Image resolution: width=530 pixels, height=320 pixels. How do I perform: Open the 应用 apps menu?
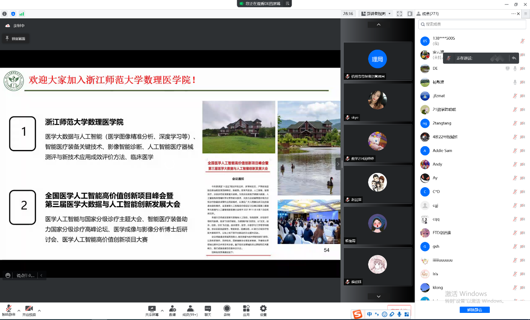[x=246, y=310]
